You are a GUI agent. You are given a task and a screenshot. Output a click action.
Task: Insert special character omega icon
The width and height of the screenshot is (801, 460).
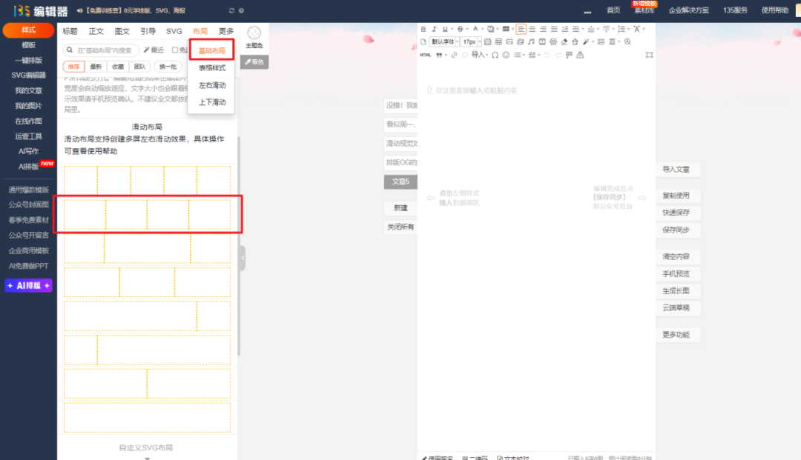coord(495,55)
